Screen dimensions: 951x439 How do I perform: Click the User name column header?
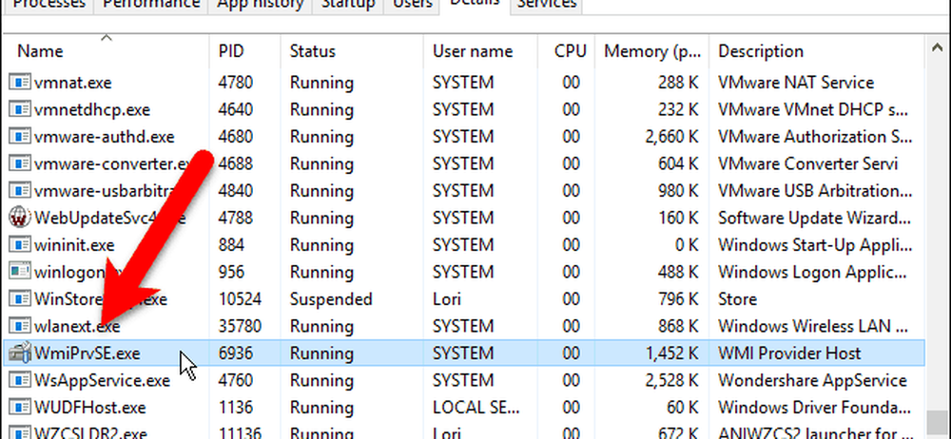(473, 51)
